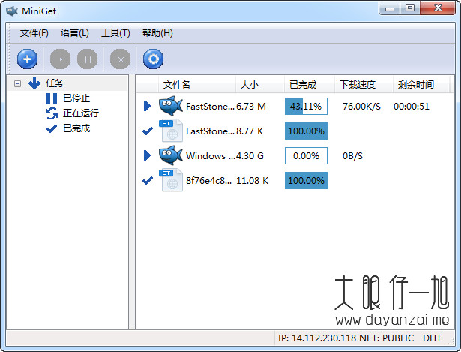Click the MiniGet fish logo in title bar
The height and width of the screenshot is (352, 461).
click(12, 11)
